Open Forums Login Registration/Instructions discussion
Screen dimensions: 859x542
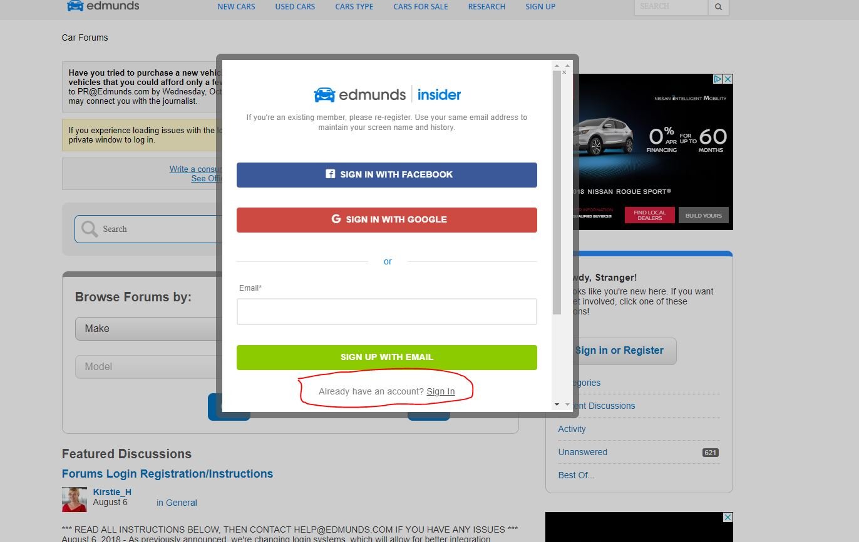(x=167, y=474)
